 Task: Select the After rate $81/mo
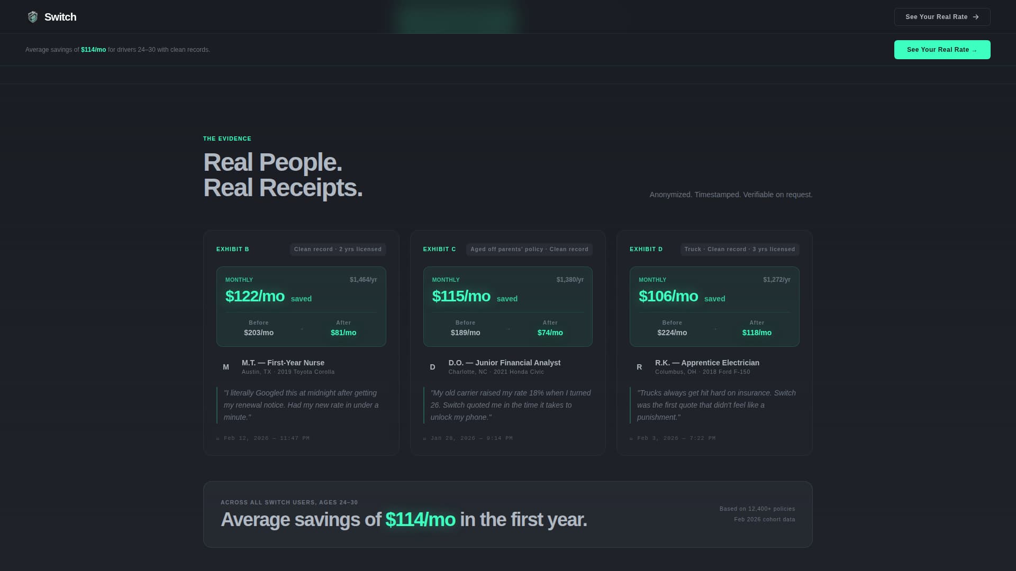coord(343,333)
